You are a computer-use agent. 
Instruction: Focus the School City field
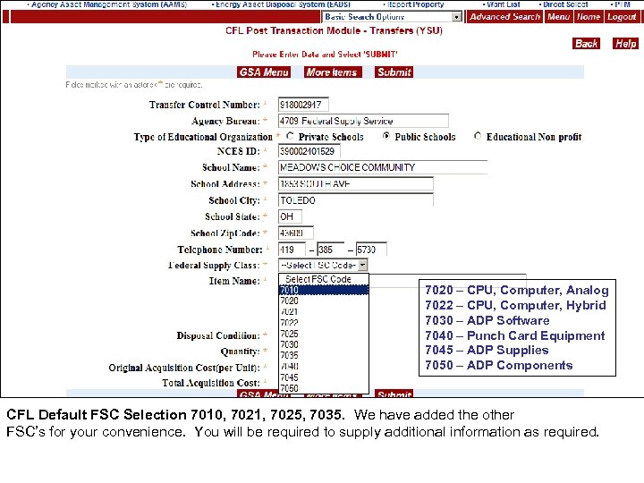356,200
